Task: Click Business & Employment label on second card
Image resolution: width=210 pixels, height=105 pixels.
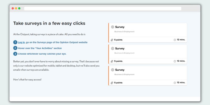Action: tap(124, 53)
